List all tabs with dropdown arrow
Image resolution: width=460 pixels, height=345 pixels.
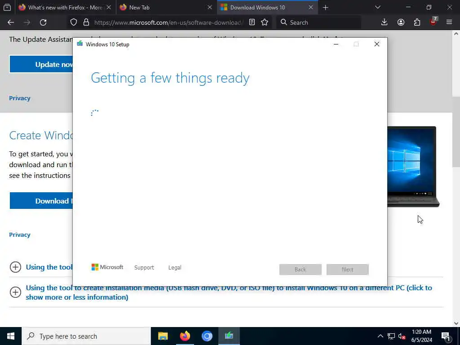[377, 7]
